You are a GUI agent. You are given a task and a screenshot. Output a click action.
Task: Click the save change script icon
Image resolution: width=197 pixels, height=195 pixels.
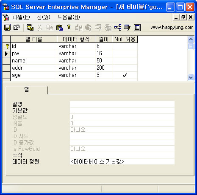click(30, 28)
